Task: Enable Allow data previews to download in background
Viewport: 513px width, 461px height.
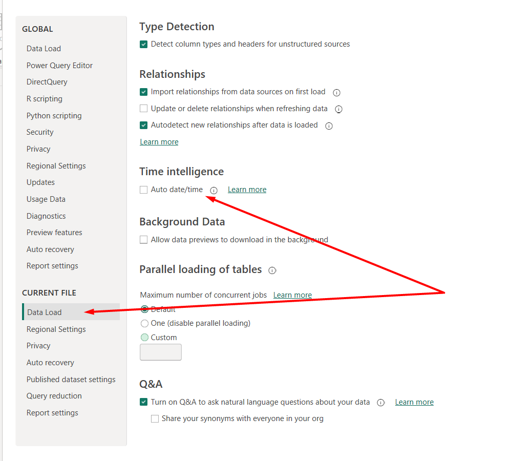Action: tap(143, 240)
